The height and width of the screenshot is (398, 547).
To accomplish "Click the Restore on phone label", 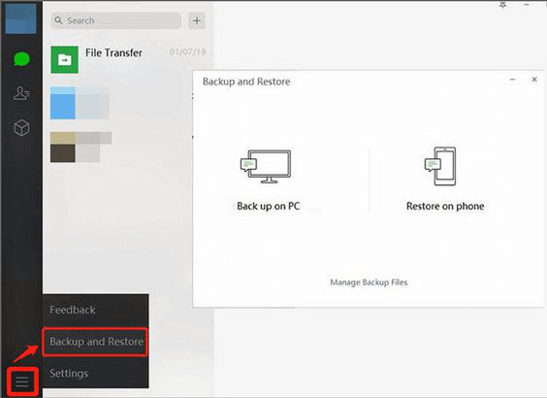I will (445, 206).
